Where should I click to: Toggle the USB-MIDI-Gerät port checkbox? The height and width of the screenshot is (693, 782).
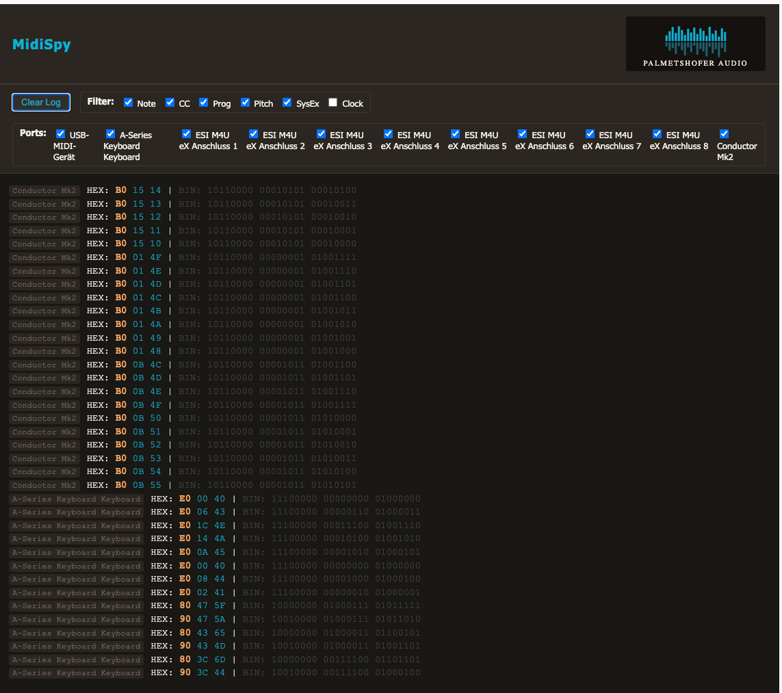60,133
